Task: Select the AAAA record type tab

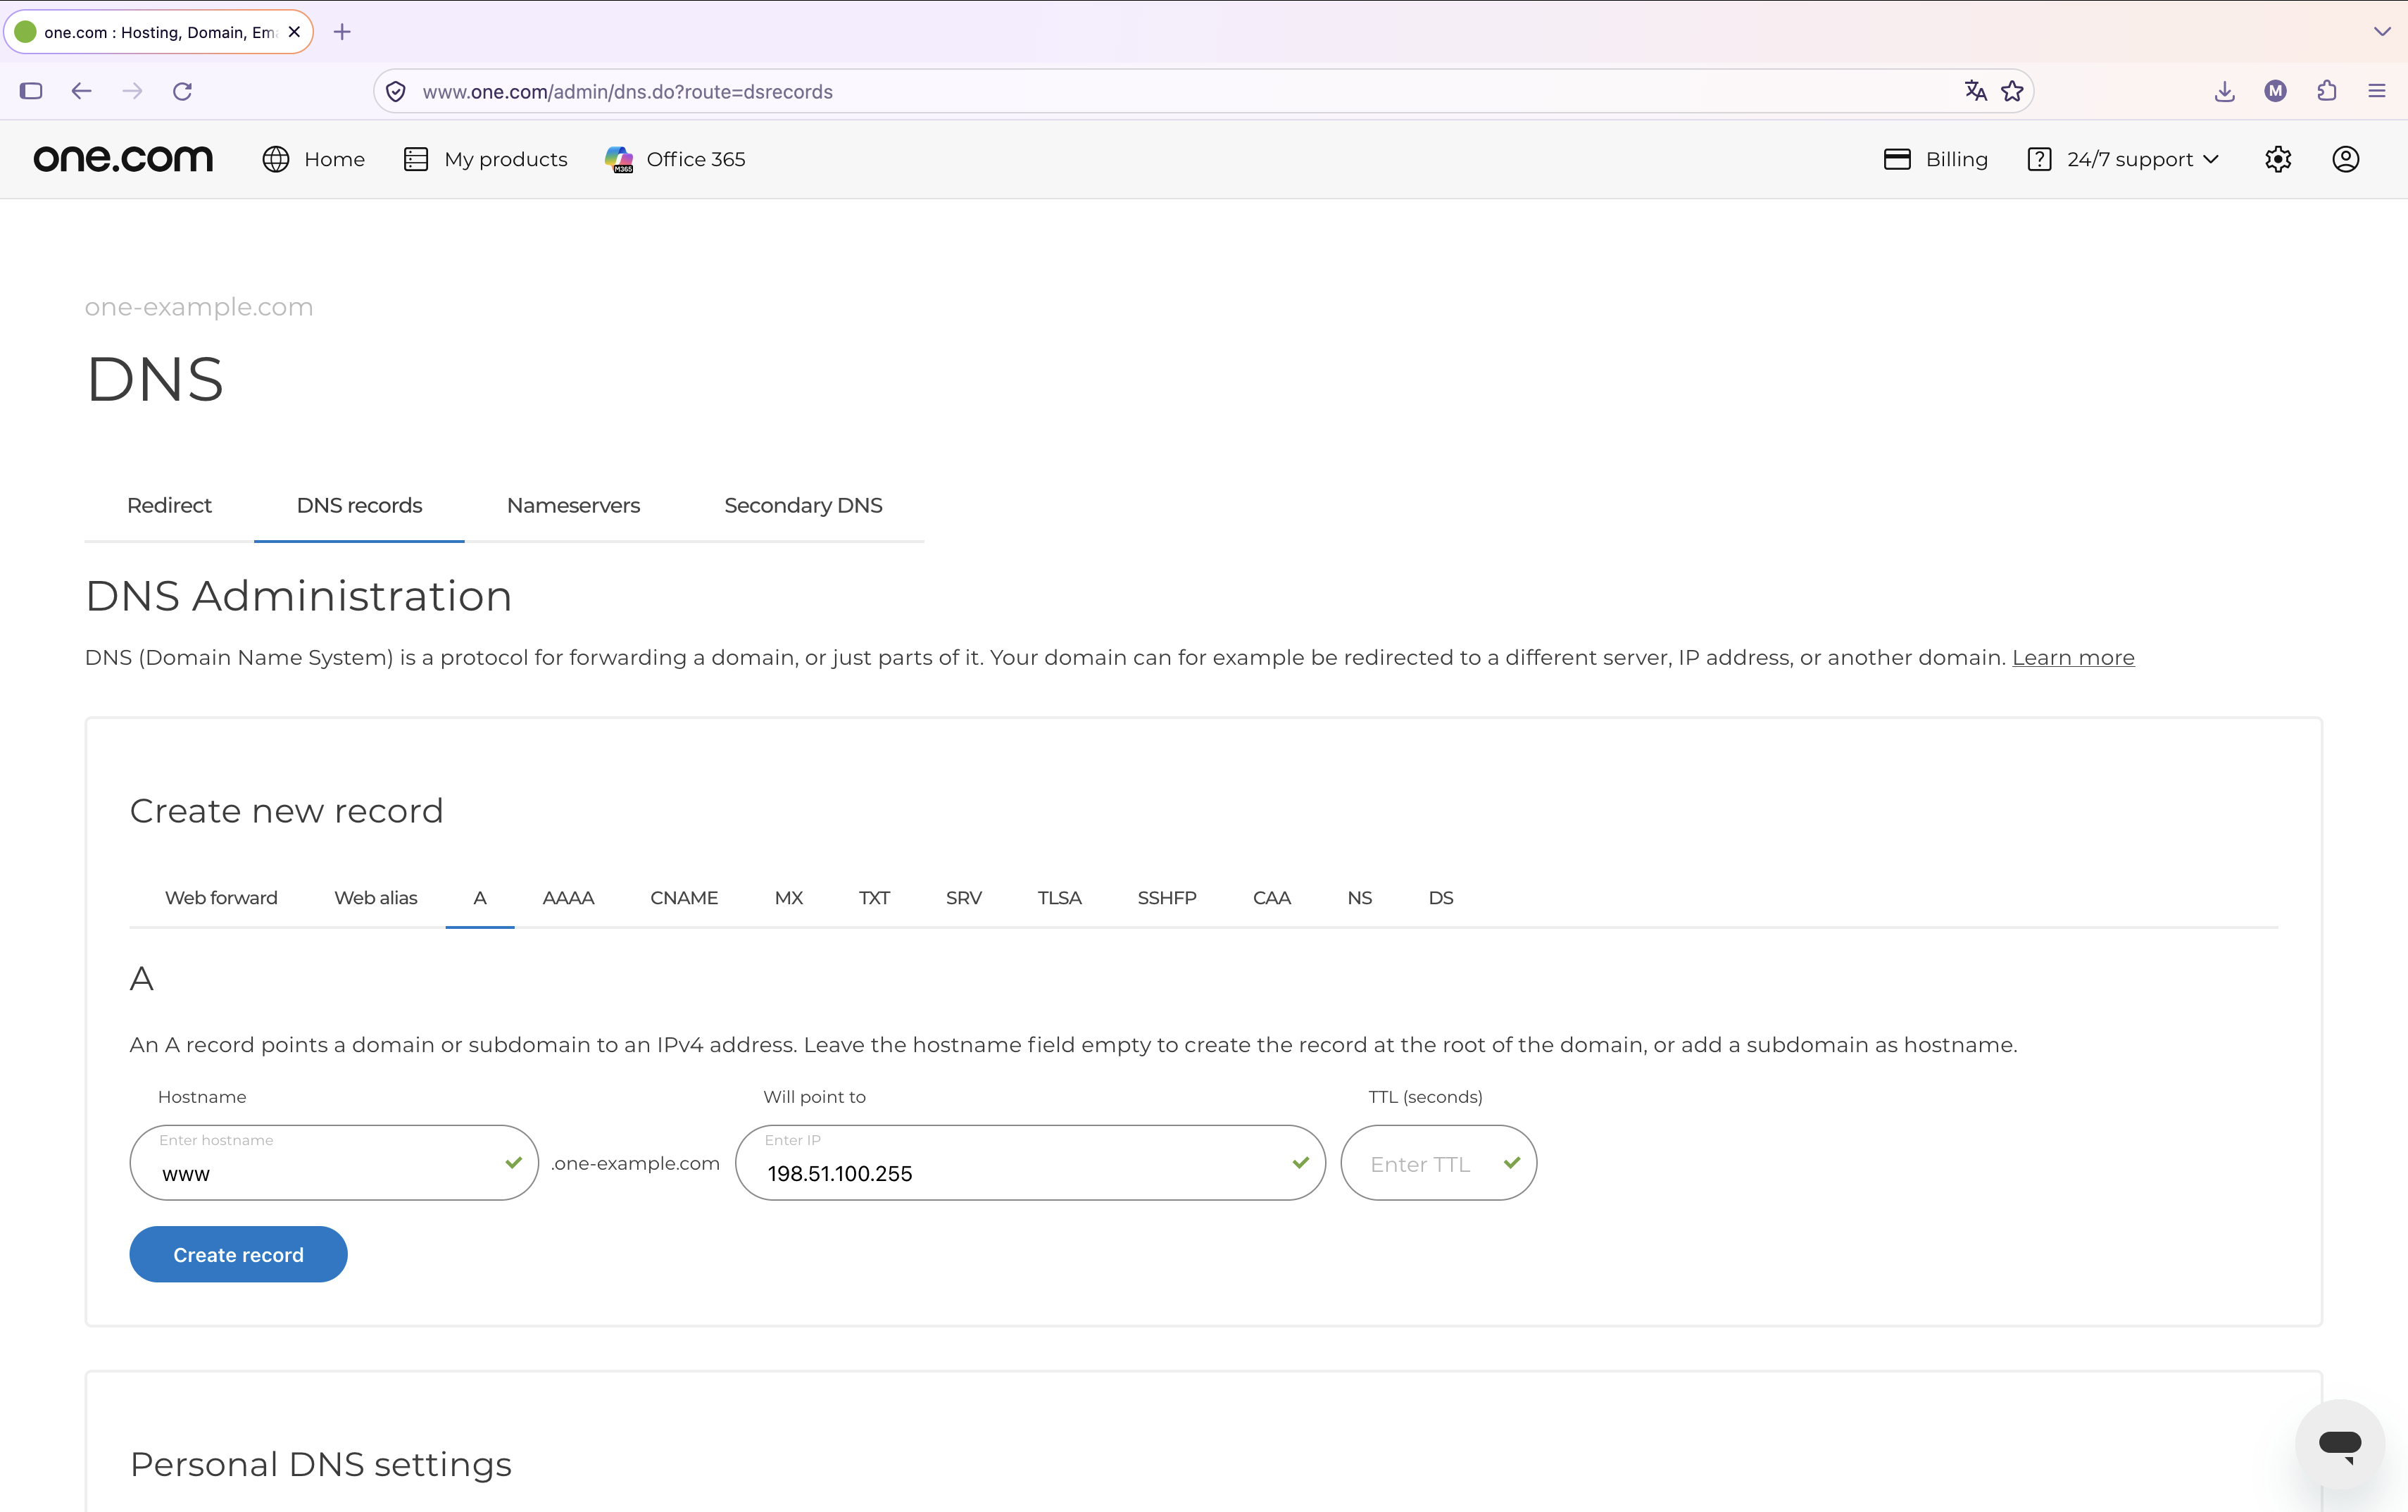Action: pyautogui.click(x=567, y=897)
